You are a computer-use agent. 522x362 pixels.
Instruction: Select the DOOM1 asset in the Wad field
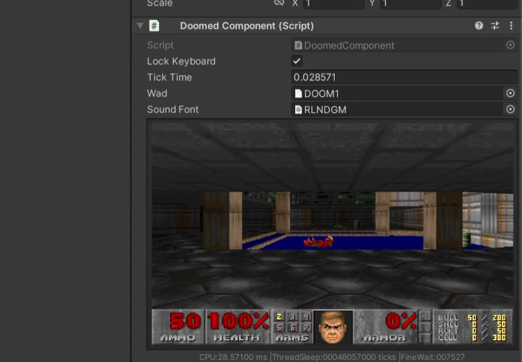[x=398, y=93]
